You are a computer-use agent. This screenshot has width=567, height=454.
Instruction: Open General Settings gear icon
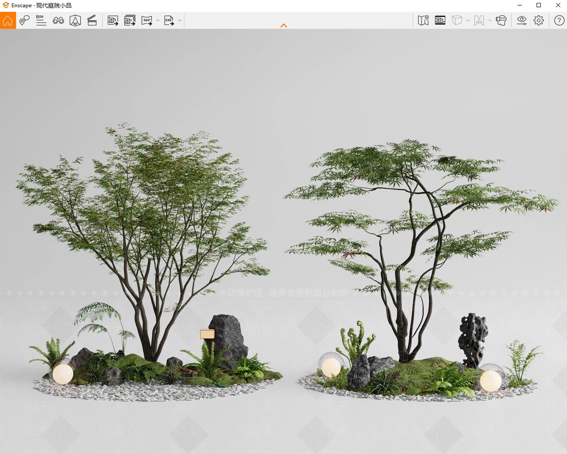point(539,21)
